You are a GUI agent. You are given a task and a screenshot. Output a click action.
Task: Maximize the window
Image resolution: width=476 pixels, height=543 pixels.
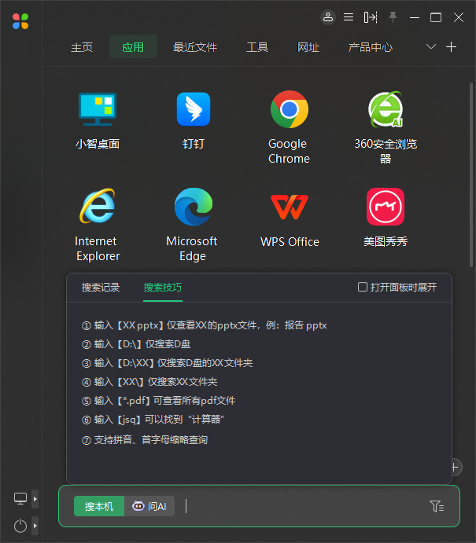[x=436, y=17]
